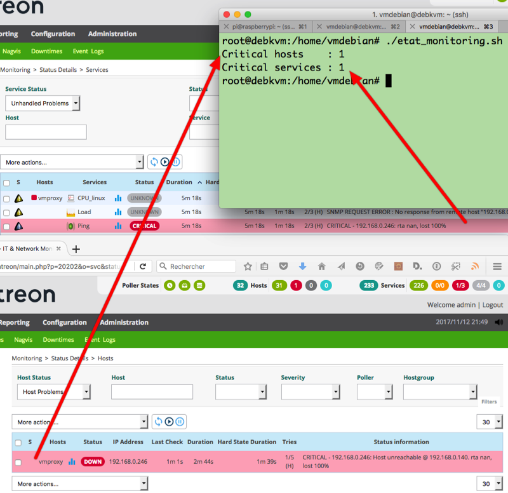Click the Logout link
Viewport: 508px width, 493px height.
[493, 305]
